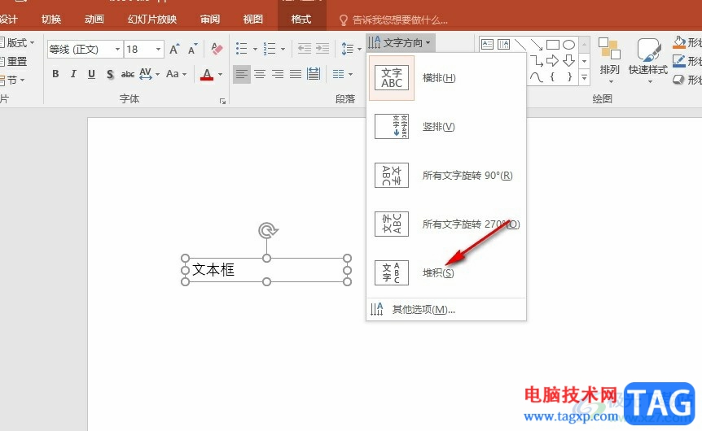Select down block arrow shape

(569, 60)
